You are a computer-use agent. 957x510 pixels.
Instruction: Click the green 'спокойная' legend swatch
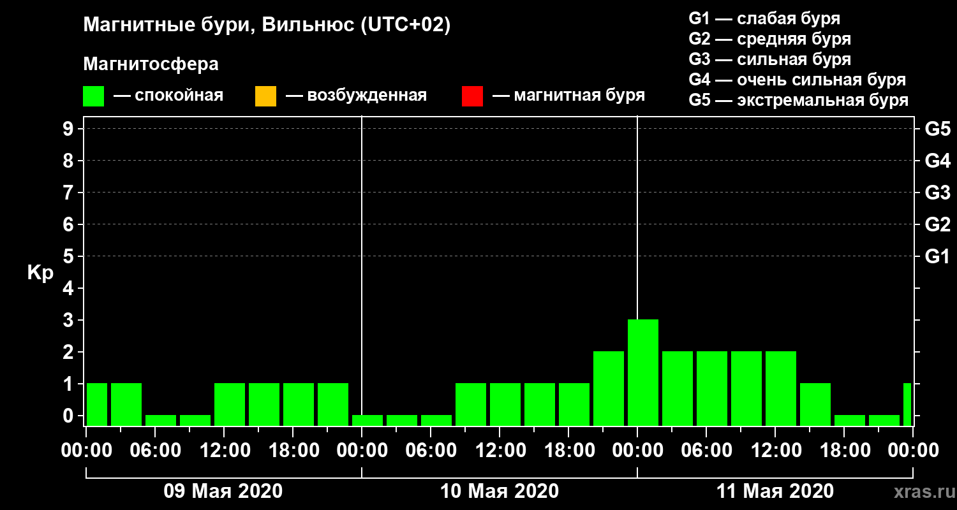pos(93,96)
